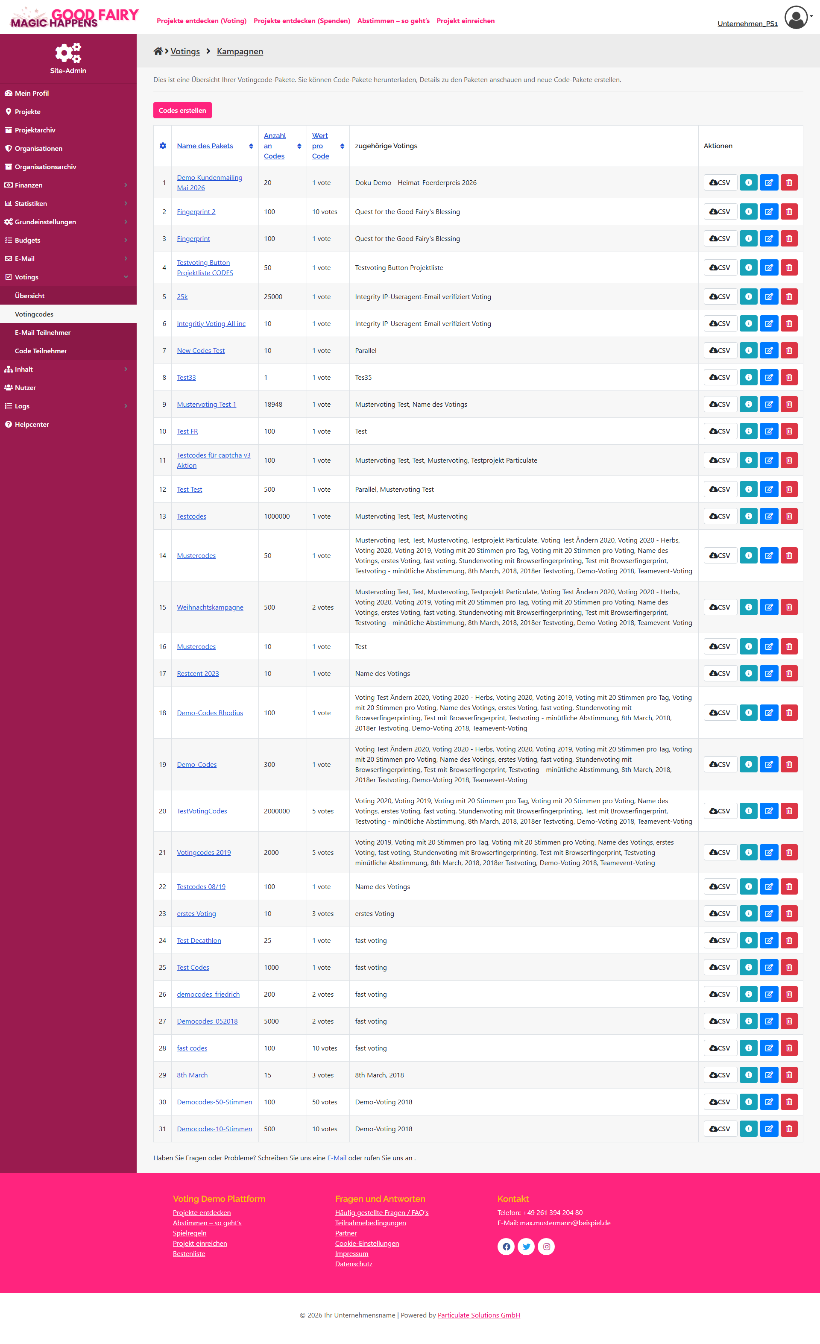Screen dimensions: 820x1344
Task: Open Mein Profil in sidebar
Action: click(68, 93)
